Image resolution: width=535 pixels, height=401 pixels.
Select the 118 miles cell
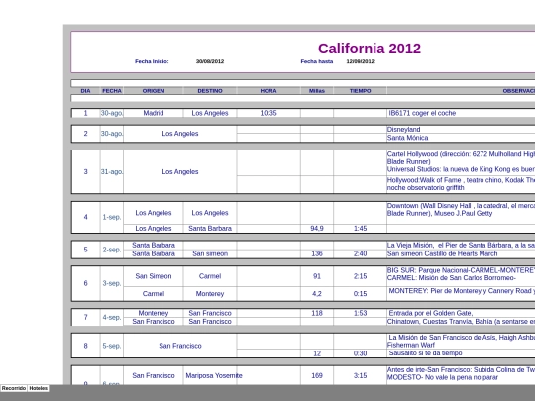317,313
